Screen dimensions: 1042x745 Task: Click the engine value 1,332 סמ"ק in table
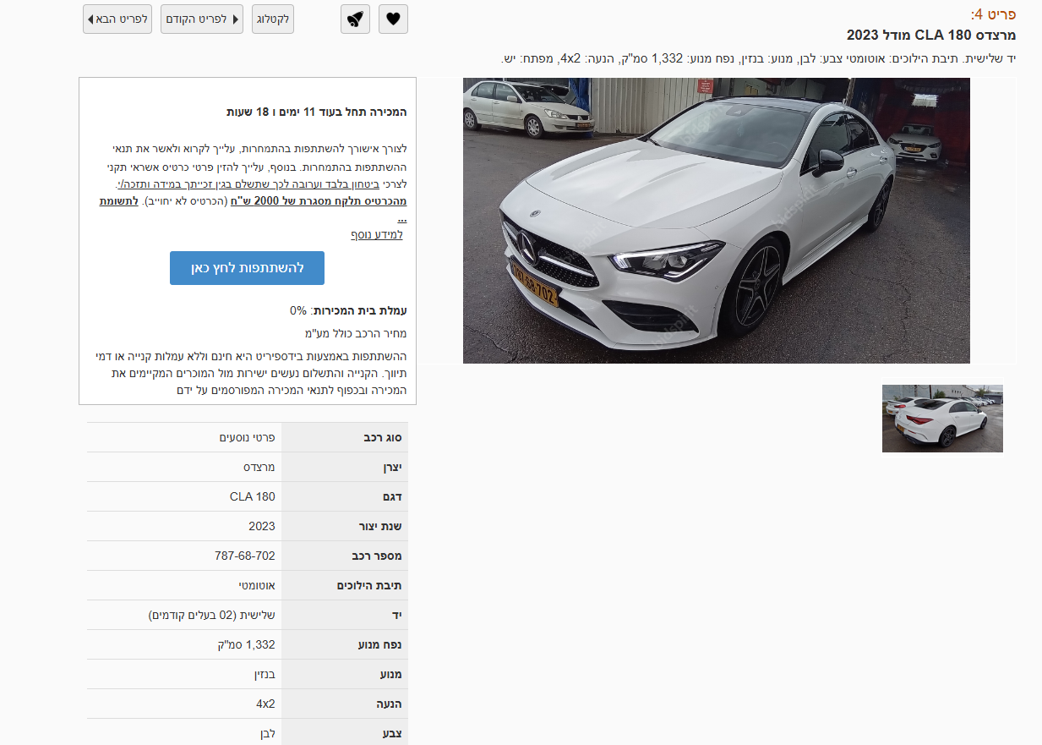pyautogui.click(x=247, y=644)
